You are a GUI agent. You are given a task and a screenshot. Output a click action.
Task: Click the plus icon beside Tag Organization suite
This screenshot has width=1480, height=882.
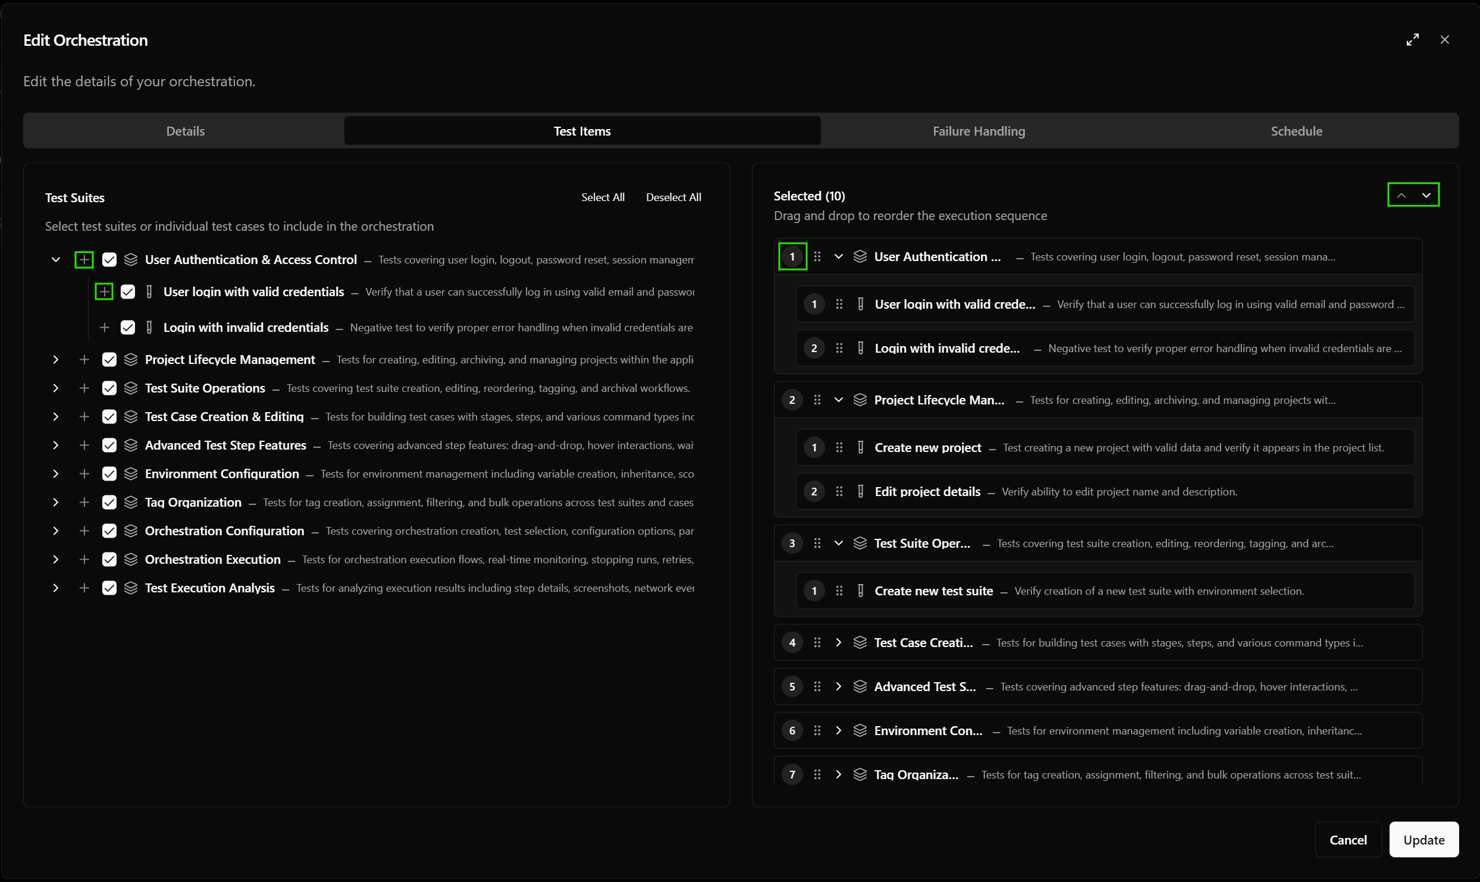[x=84, y=503]
